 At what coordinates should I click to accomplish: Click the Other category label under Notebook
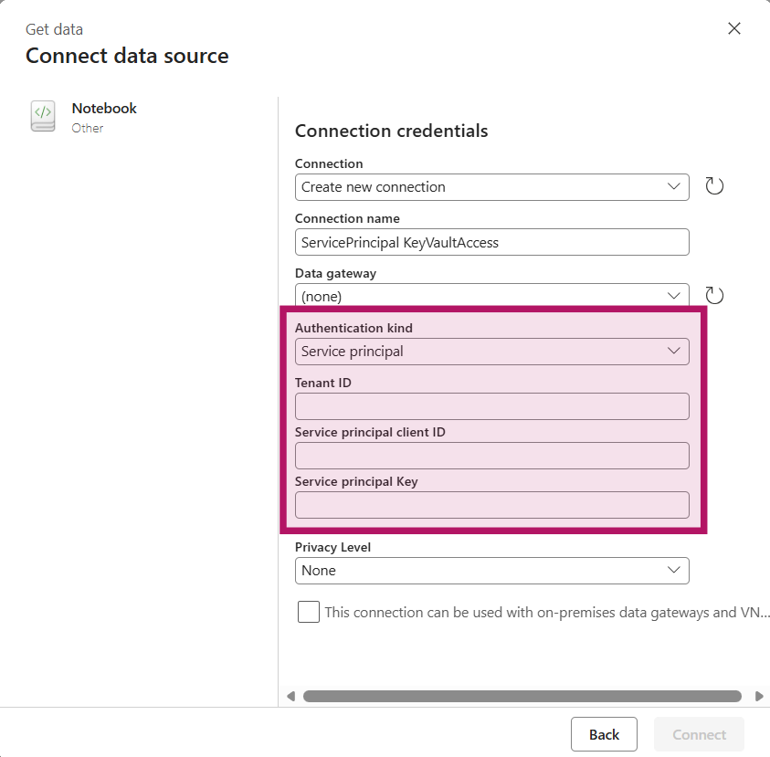88,129
